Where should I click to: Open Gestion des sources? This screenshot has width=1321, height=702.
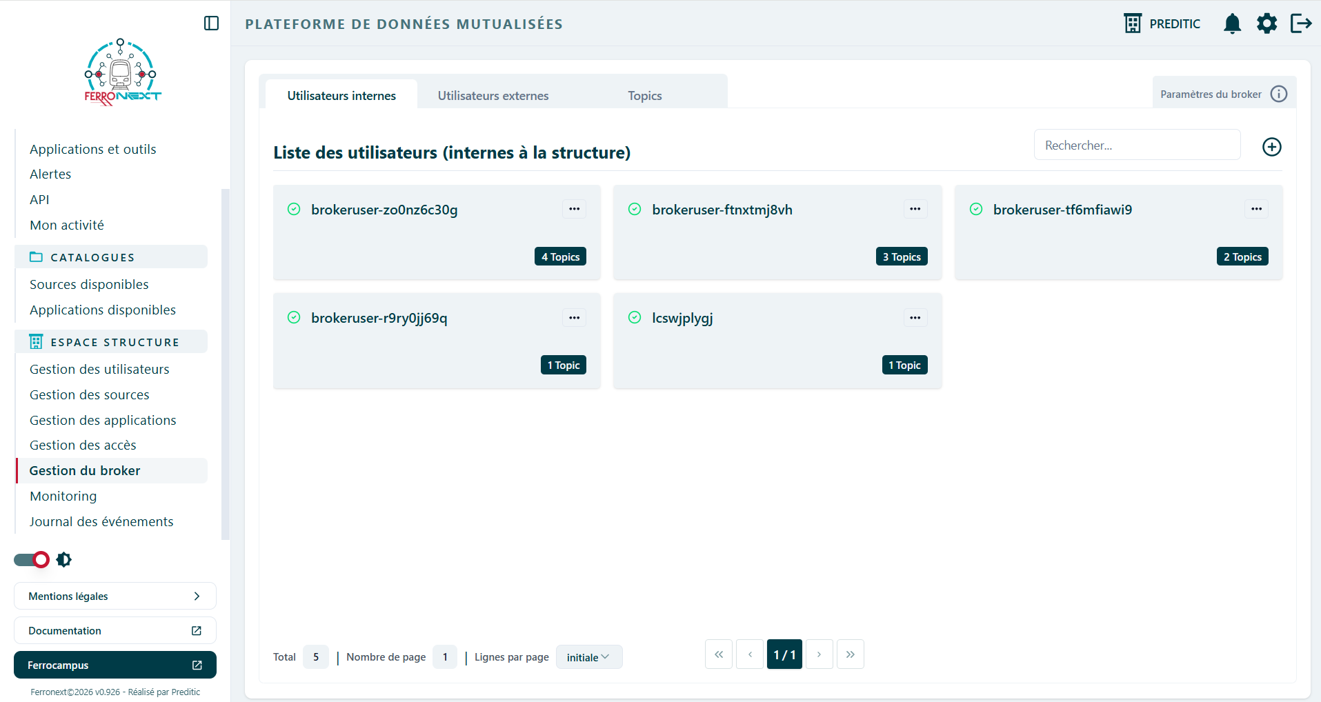pos(90,394)
